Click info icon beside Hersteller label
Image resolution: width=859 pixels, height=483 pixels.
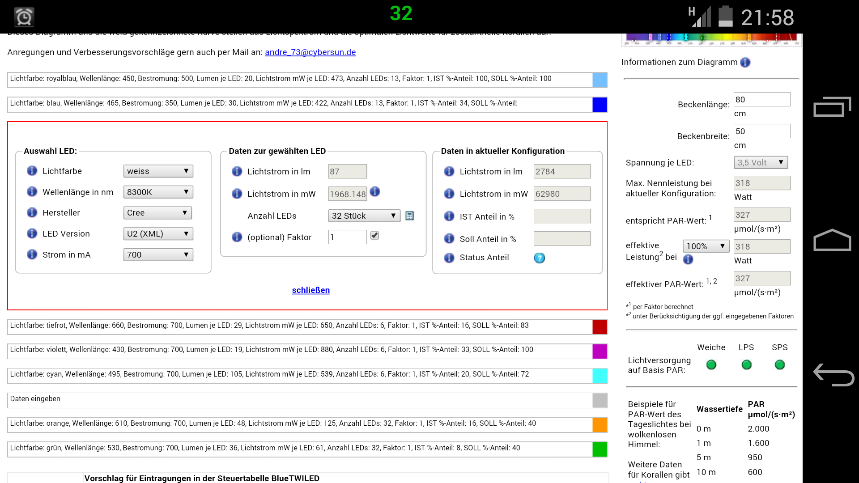coord(32,212)
